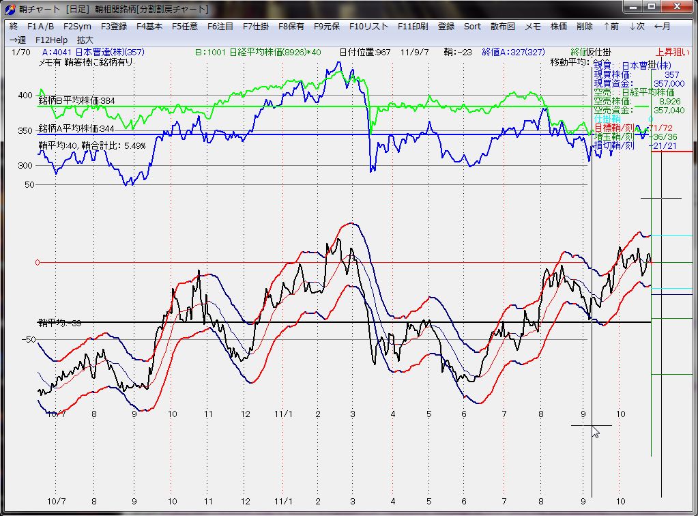Image resolution: width=698 pixels, height=516 pixels.
Task: Select 削除 from the menu bar
Action: tap(585, 26)
